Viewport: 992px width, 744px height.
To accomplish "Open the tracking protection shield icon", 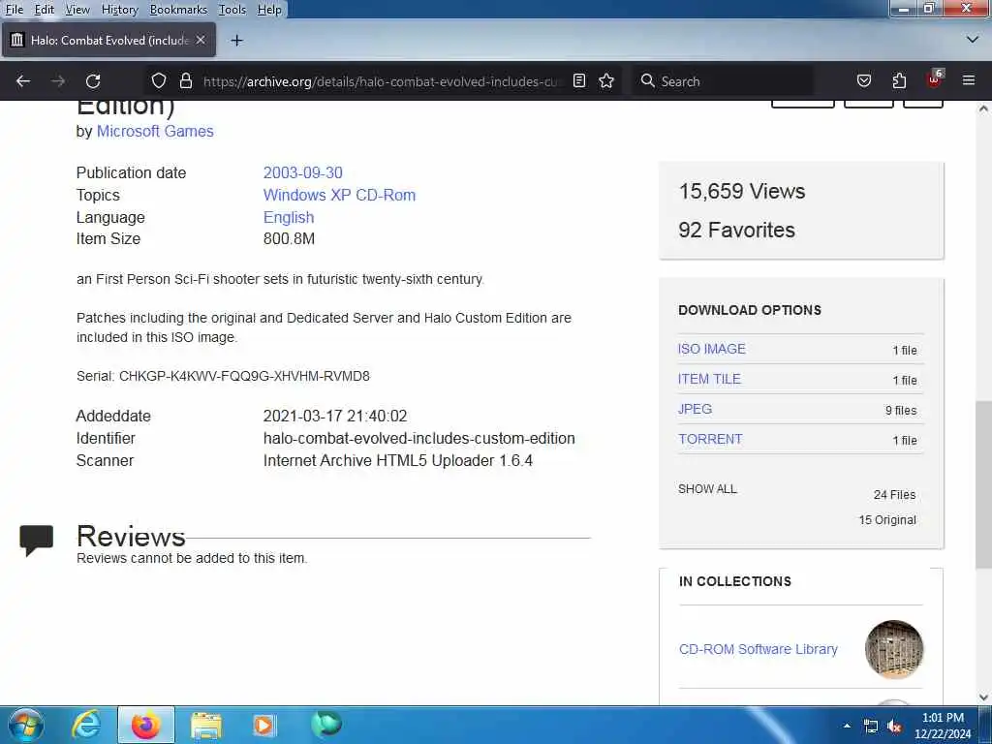I will tap(159, 81).
